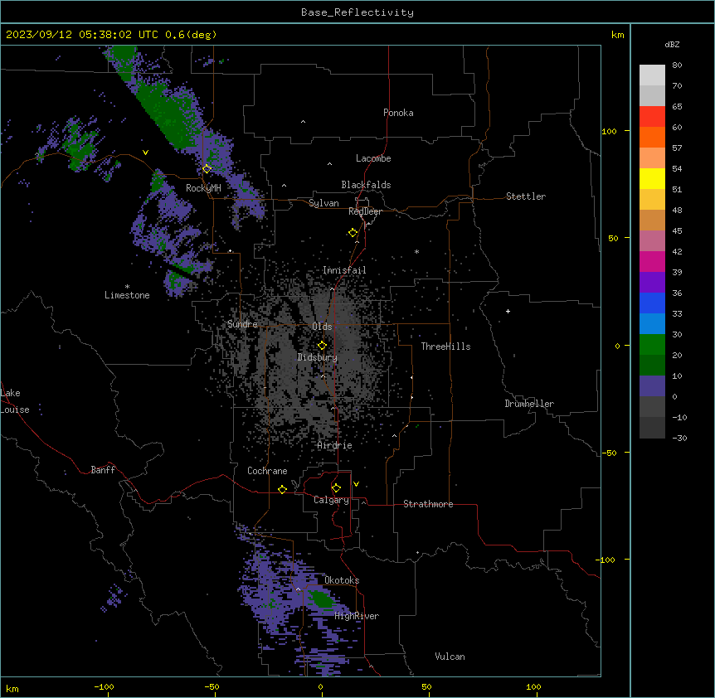The width and height of the screenshot is (715, 698).
Task: Click the Blackfalds town label
Action: (366, 185)
